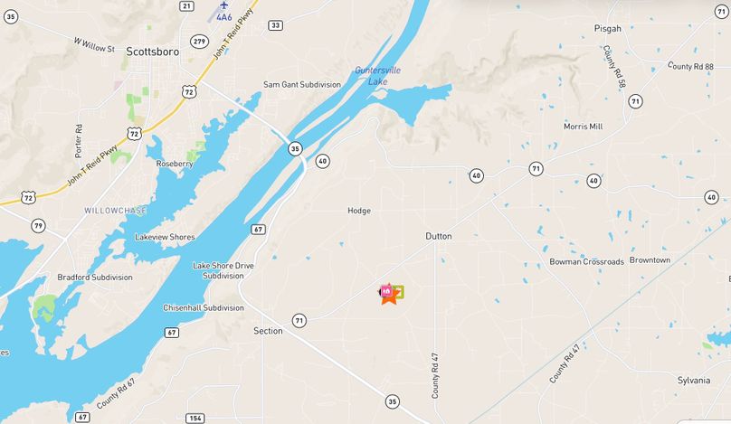This screenshot has height=424, width=731.
Task: Click the route 33 shield
Action: tap(276, 25)
